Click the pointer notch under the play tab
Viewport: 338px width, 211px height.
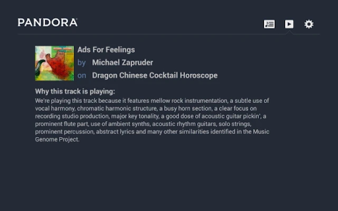tap(289, 33)
